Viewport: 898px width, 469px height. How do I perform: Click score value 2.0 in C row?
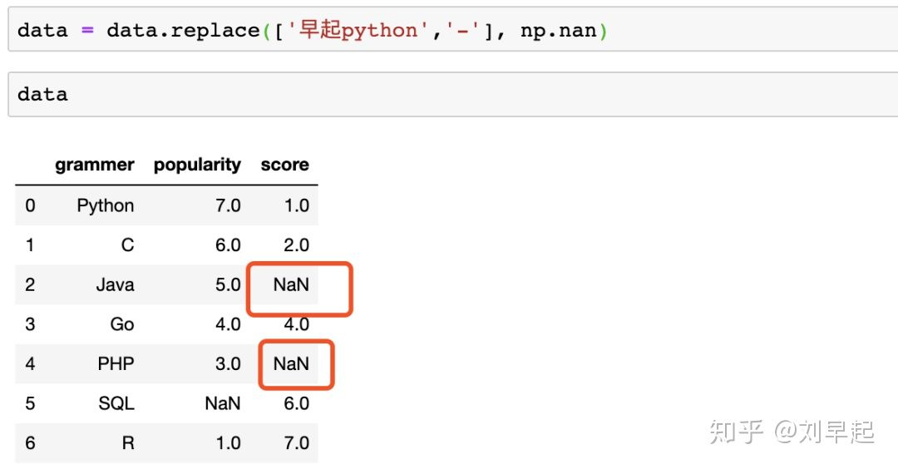pyautogui.click(x=297, y=245)
